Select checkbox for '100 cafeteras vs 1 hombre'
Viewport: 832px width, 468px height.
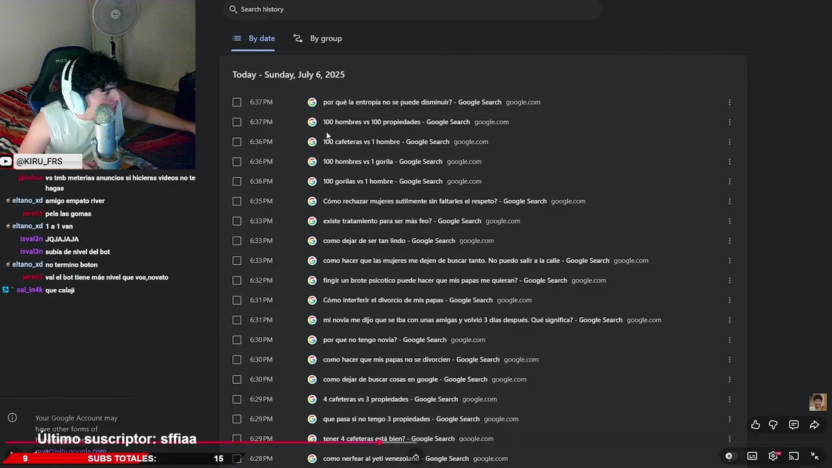[237, 142]
